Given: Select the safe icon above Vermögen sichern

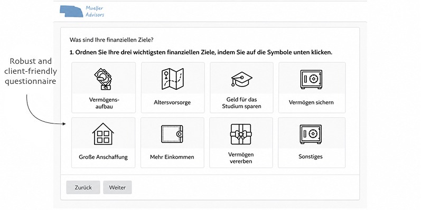Looking at the screenshot, I should pyautogui.click(x=311, y=79).
